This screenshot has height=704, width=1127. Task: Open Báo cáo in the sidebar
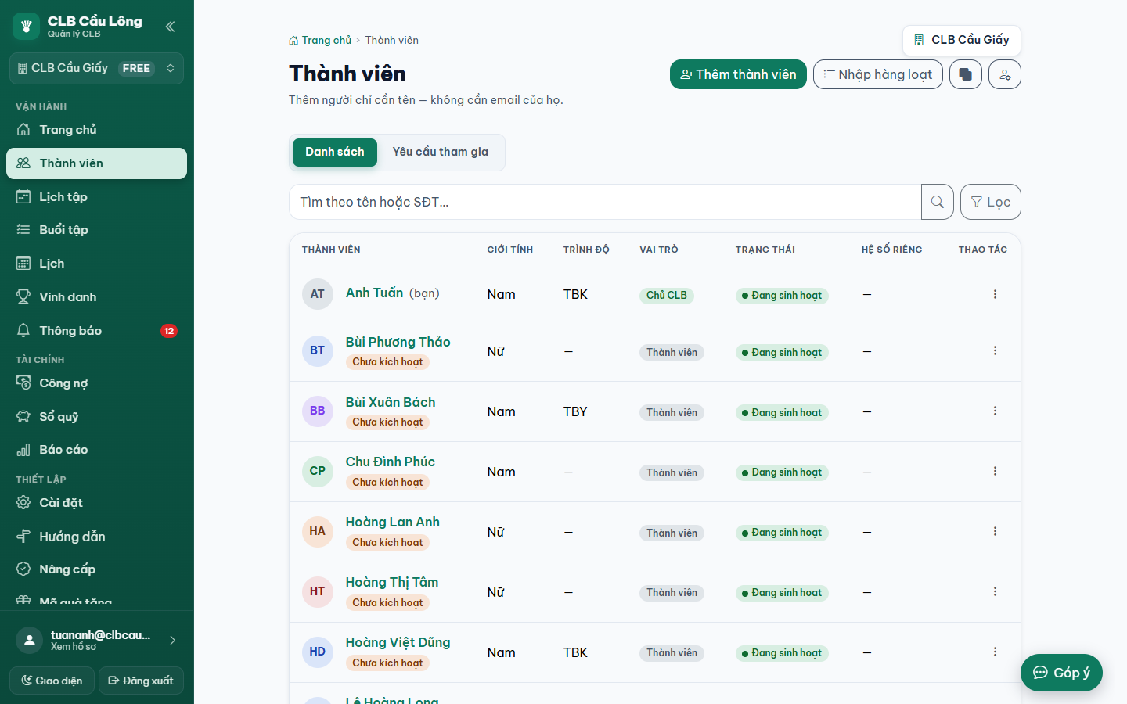pos(97,450)
